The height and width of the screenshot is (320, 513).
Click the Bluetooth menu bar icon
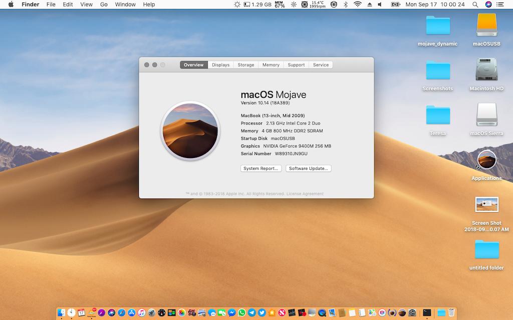pyautogui.click(x=346, y=4)
